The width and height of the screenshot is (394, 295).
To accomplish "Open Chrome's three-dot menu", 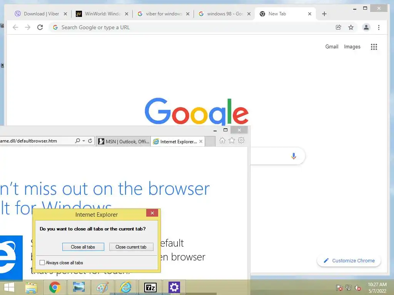I will pyautogui.click(x=379, y=27).
